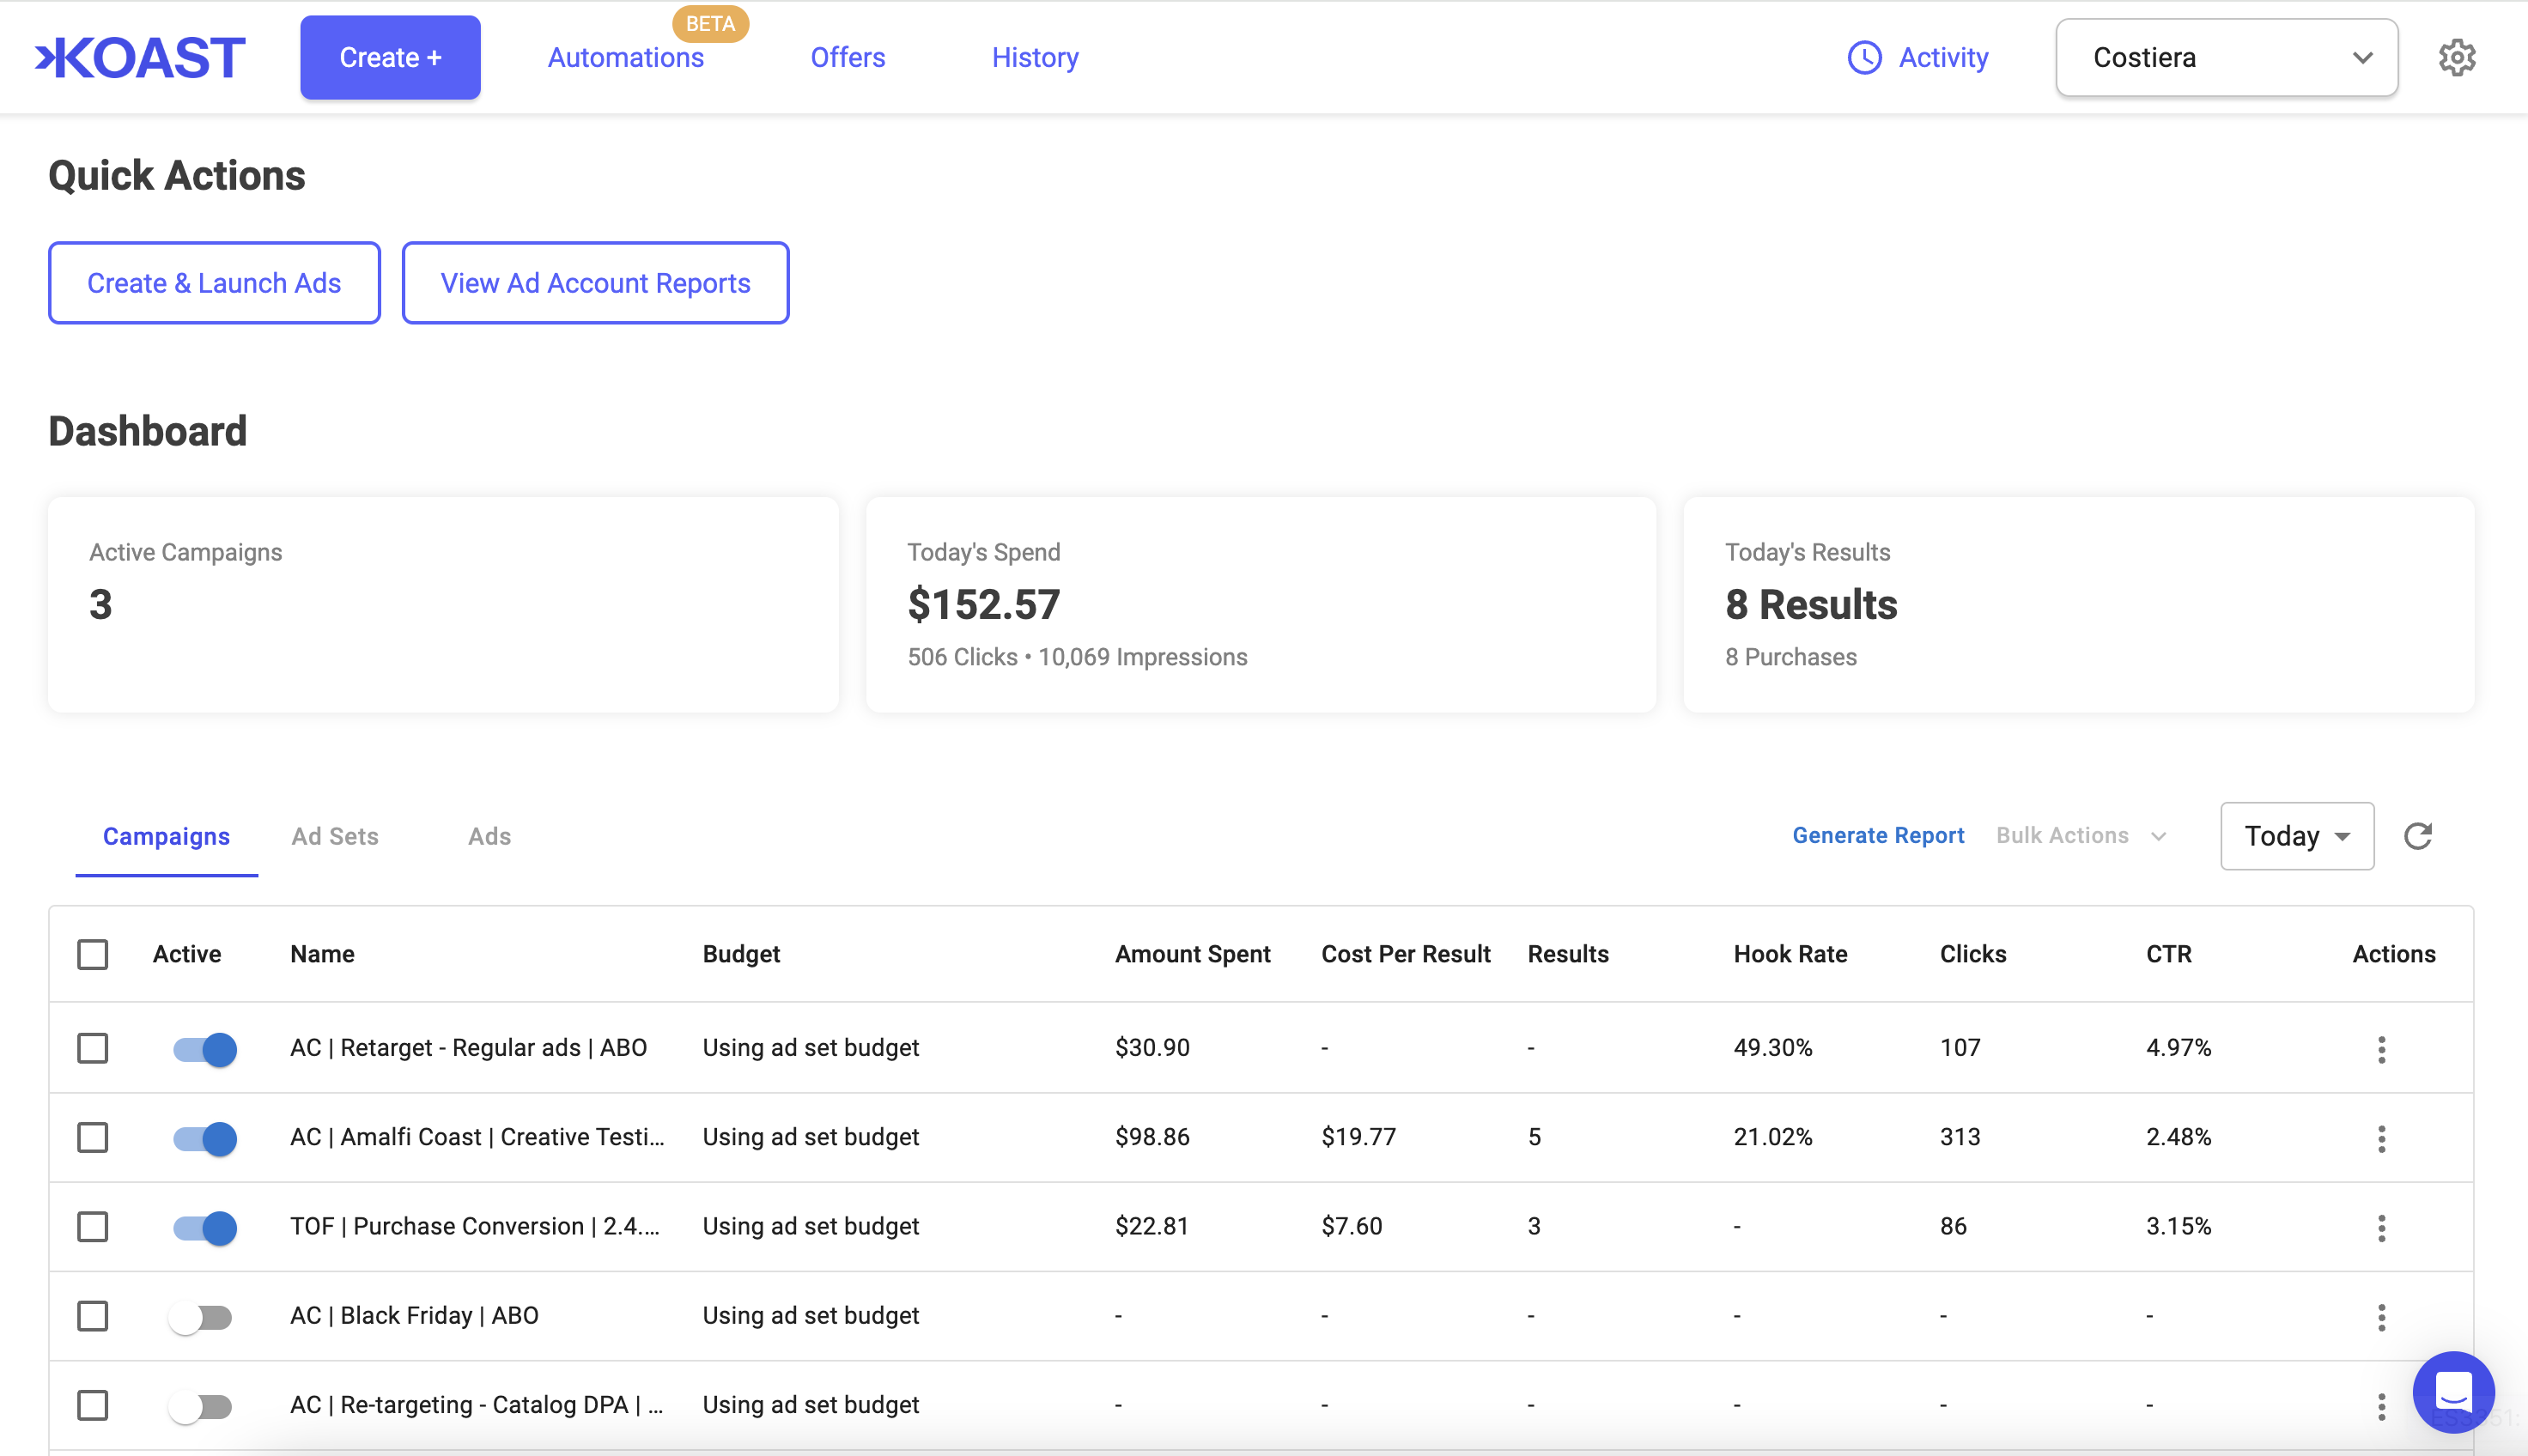Open actions menu for Amalfi Coast campaign

(2381, 1138)
